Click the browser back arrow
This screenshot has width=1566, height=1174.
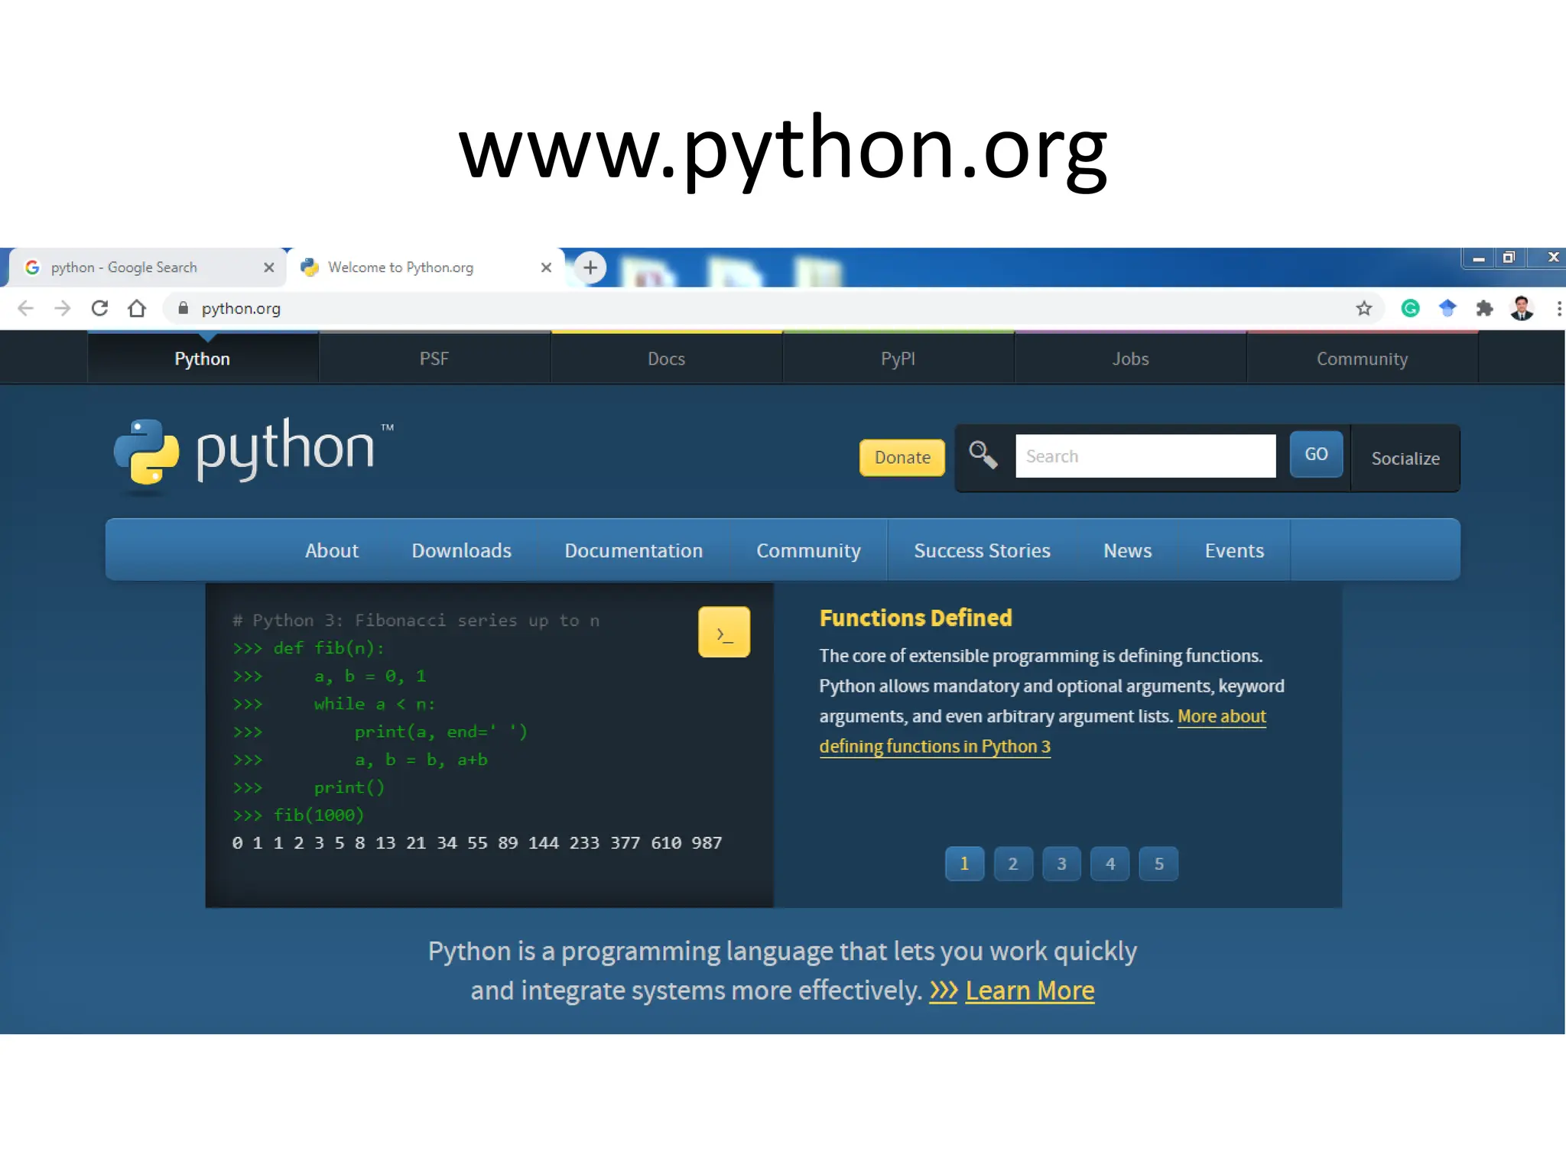coord(25,308)
